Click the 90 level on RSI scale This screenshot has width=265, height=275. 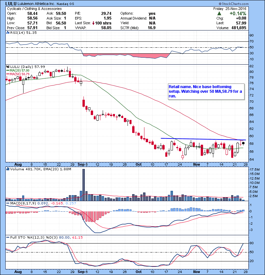pyautogui.click(x=251, y=35)
